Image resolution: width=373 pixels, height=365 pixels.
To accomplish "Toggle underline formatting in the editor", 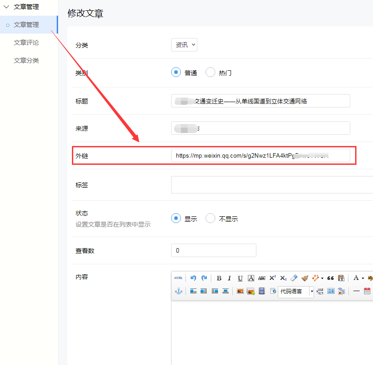I will click(240, 278).
